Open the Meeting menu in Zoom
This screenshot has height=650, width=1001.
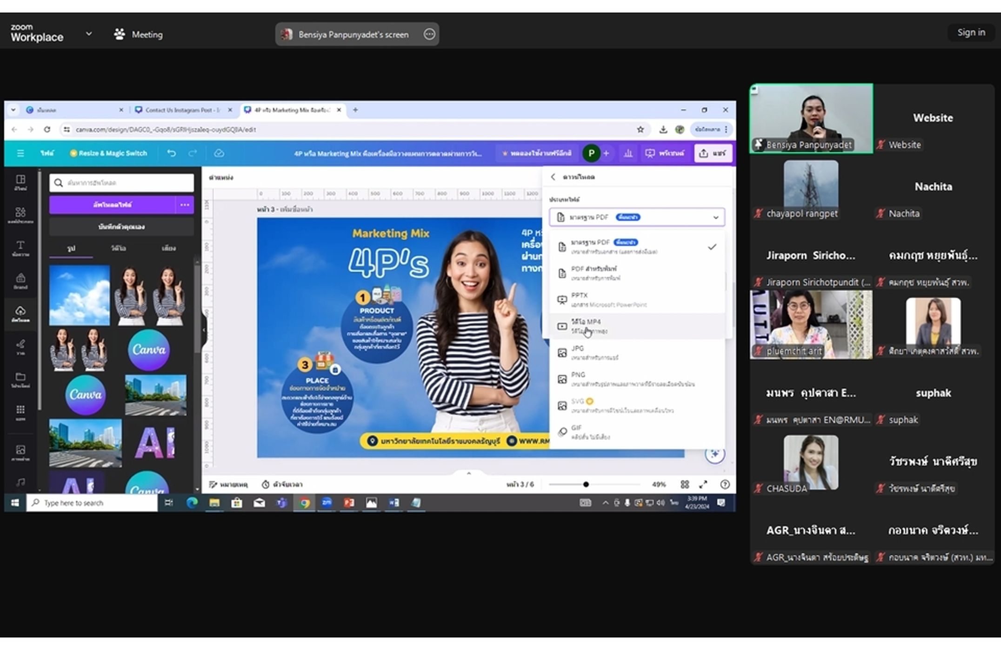pyautogui.click(x=139, y=34)
